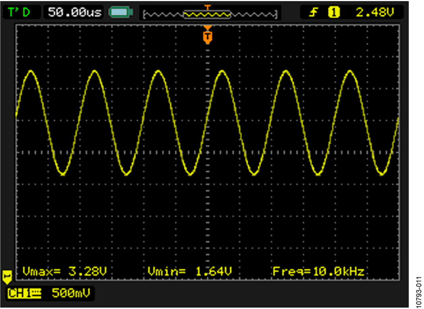
Task: Select the Vmax= 3.28V measurement
Action: coord(65,271)
